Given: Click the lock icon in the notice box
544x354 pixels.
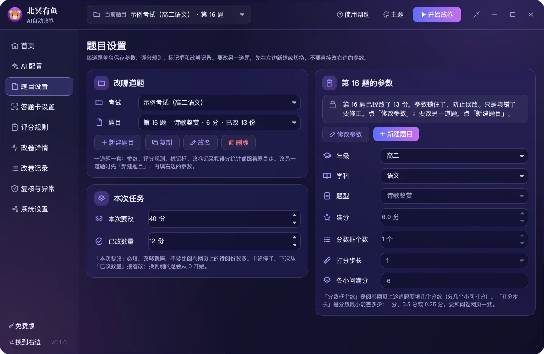Looking at the screenshot, I should point(332,105).
